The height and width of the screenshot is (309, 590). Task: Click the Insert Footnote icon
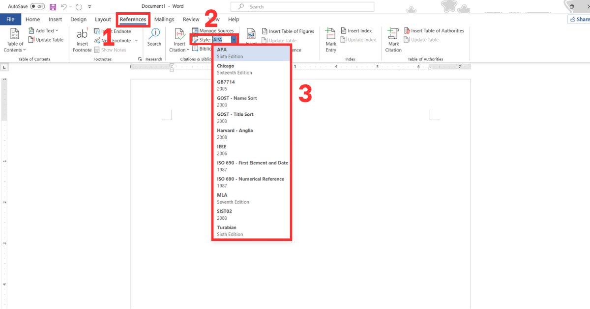pos(82,34)
